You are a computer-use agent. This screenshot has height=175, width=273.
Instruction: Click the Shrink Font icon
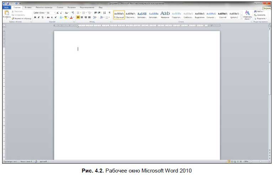[61, 13]
